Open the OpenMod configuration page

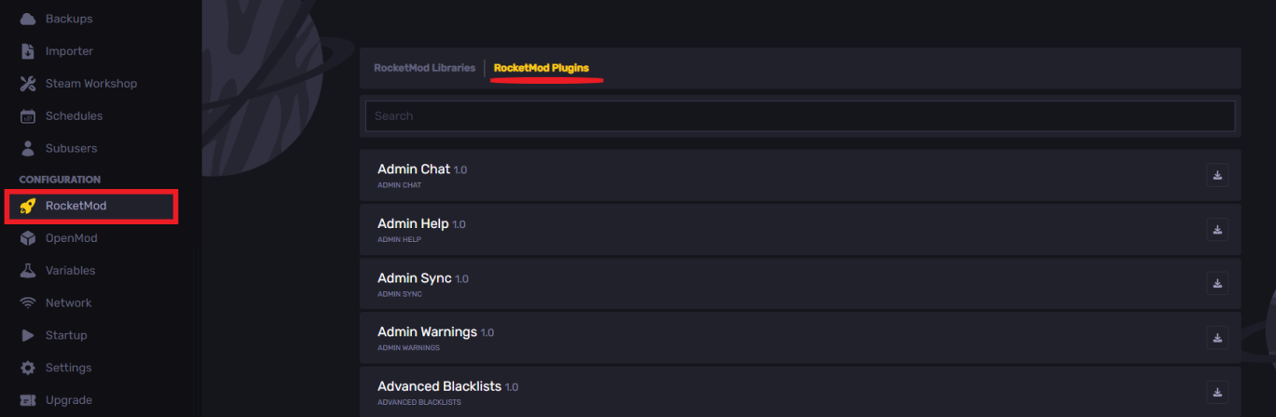(x=58, y=238)
